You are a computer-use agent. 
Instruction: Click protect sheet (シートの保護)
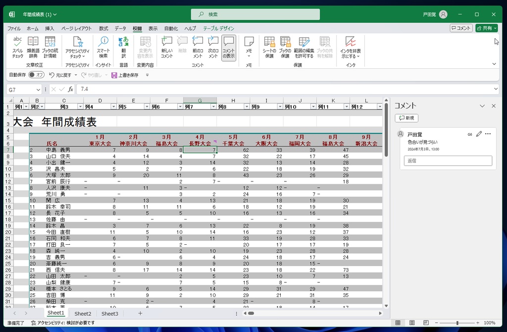(x=269, y=47)
